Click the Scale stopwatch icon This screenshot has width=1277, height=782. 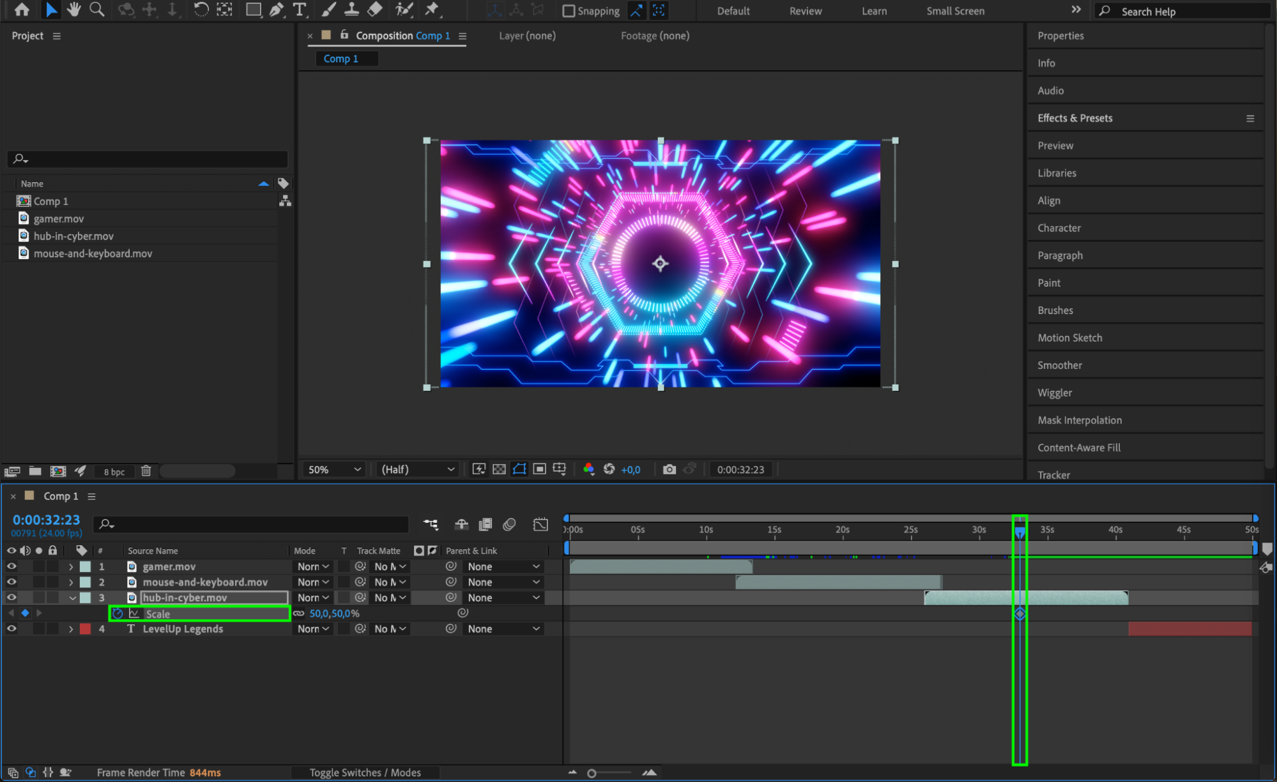coord(118,613)
